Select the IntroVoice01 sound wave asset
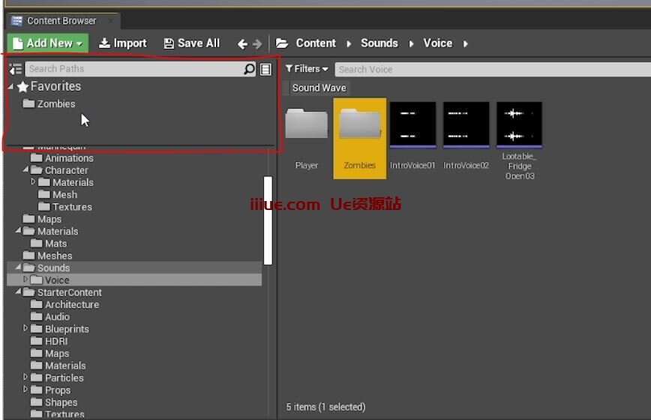The width and height of the screenshot is (651, 420). [x=412, y=125]
